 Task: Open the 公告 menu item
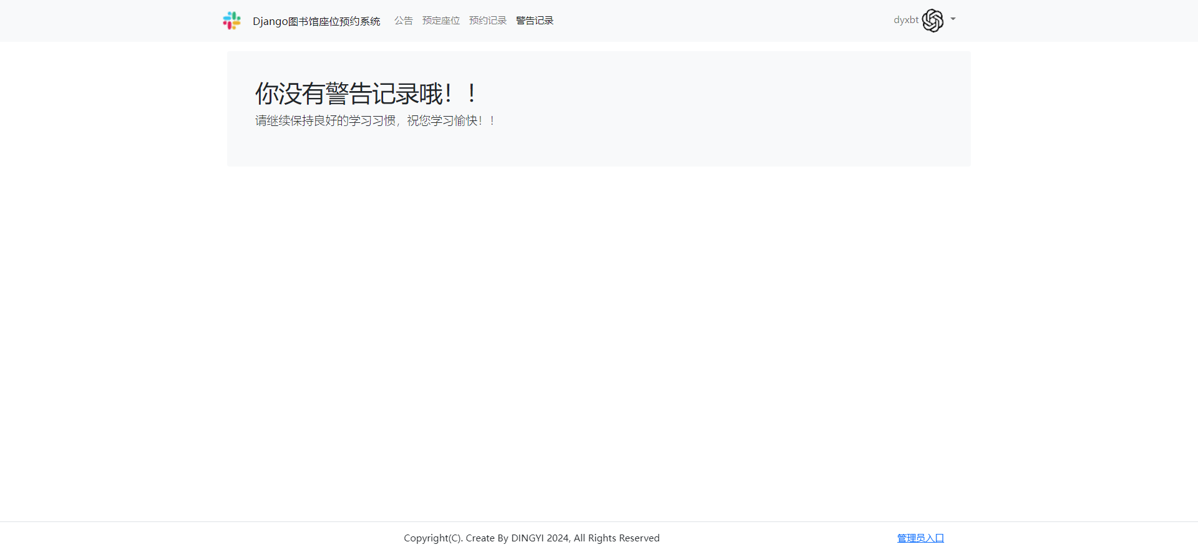point(403,21)
